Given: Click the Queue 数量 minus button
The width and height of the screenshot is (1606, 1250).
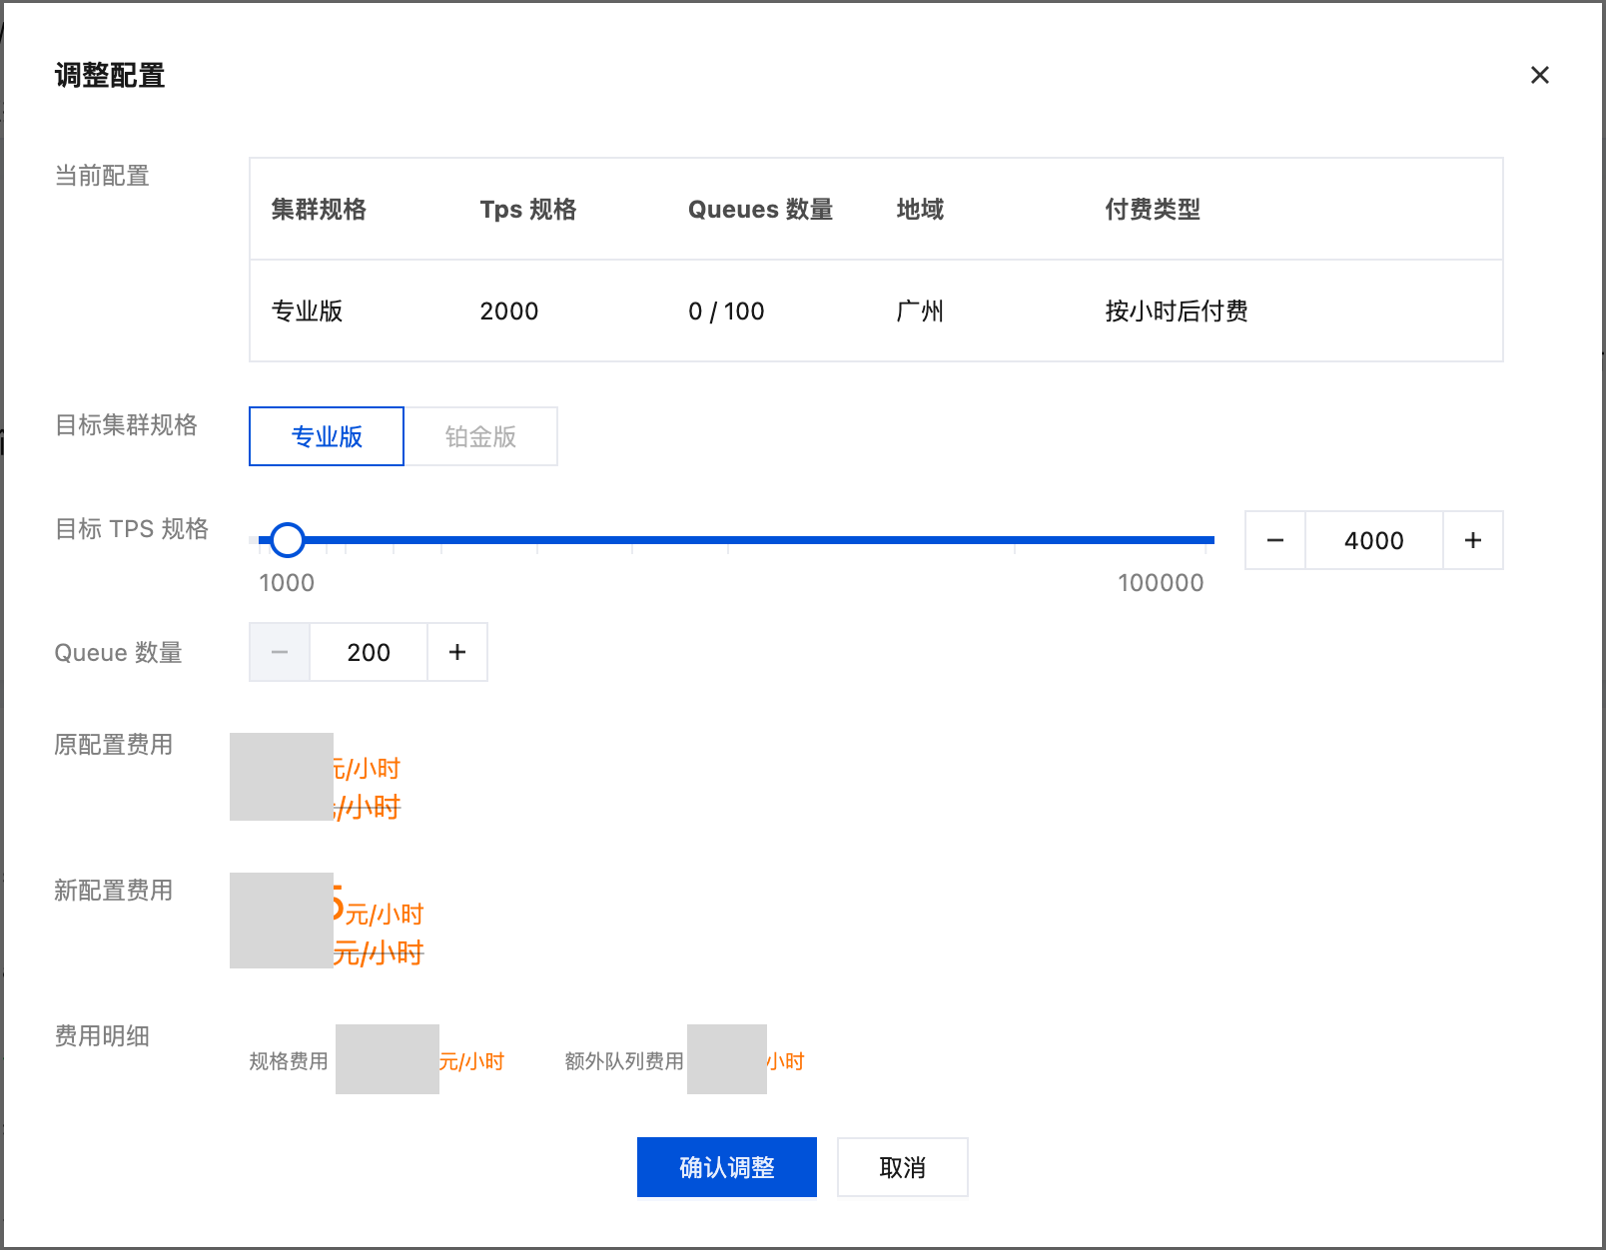Looking at the screenshot, I should 280,652.
